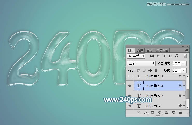The height and width of the screenshot is (125, 192).
Task: Click the link layers icon
Action: pos(138,112)
